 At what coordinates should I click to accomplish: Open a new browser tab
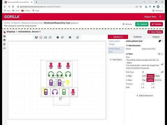tap(36, 2)
